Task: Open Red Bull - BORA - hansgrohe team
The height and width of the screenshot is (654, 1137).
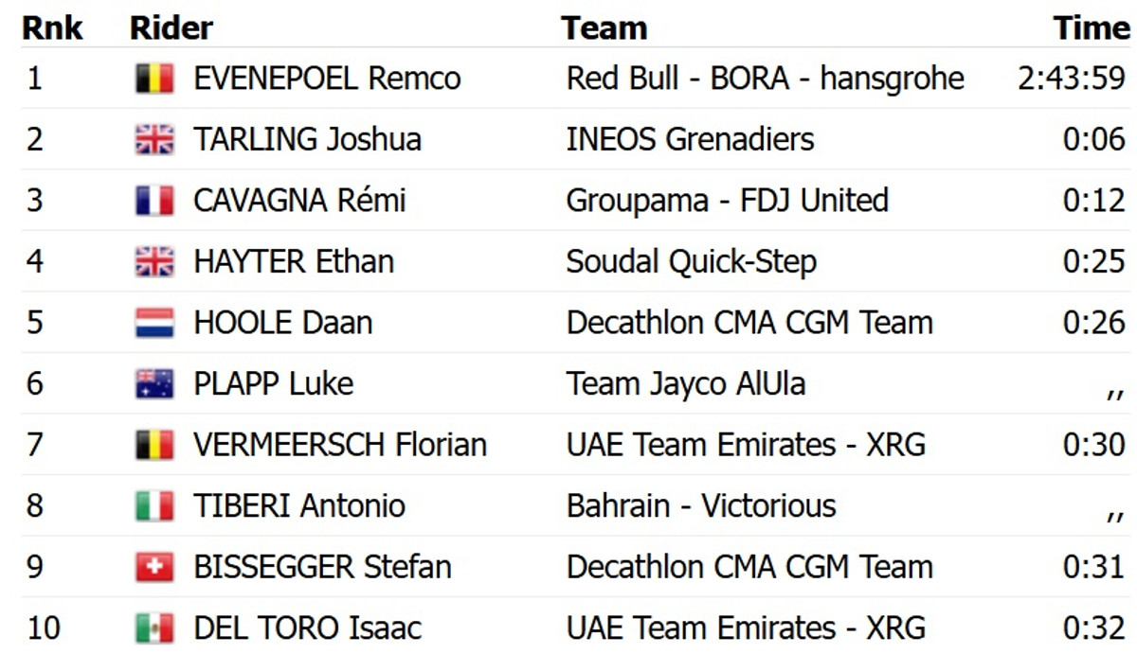Action: click(x=765, y=79)
